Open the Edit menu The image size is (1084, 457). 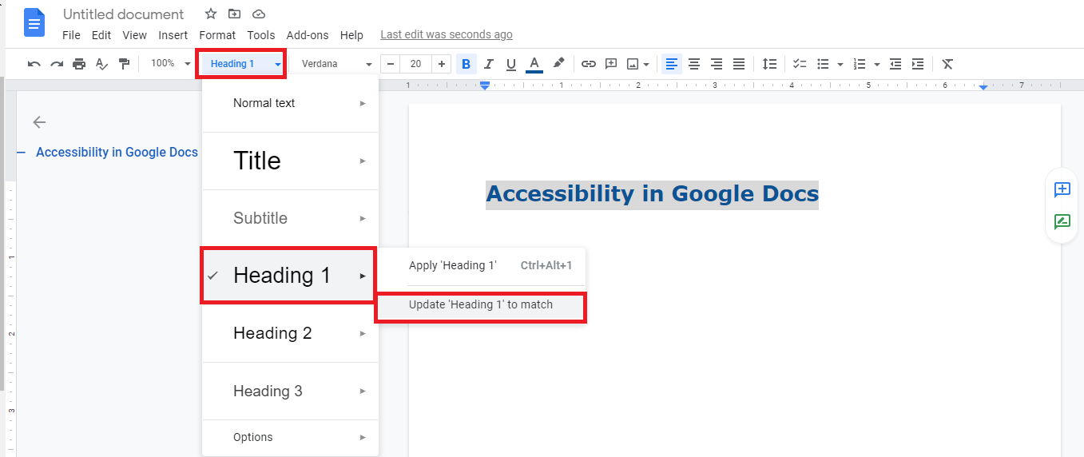click(x=101, y=35)
